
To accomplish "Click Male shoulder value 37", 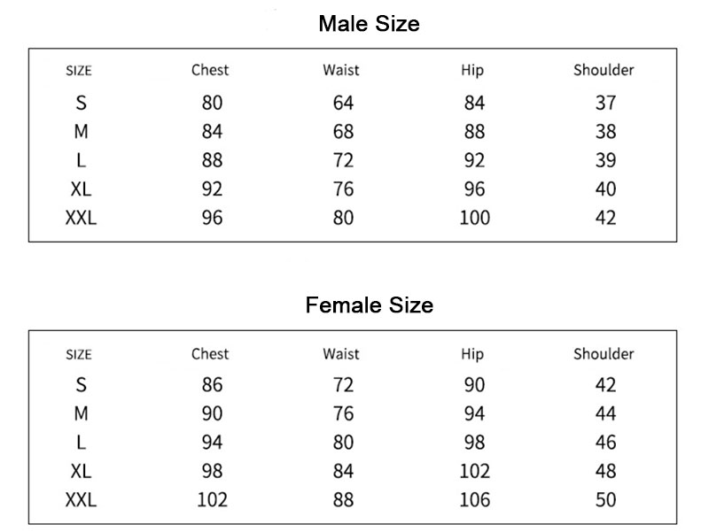I will [605, 103].
